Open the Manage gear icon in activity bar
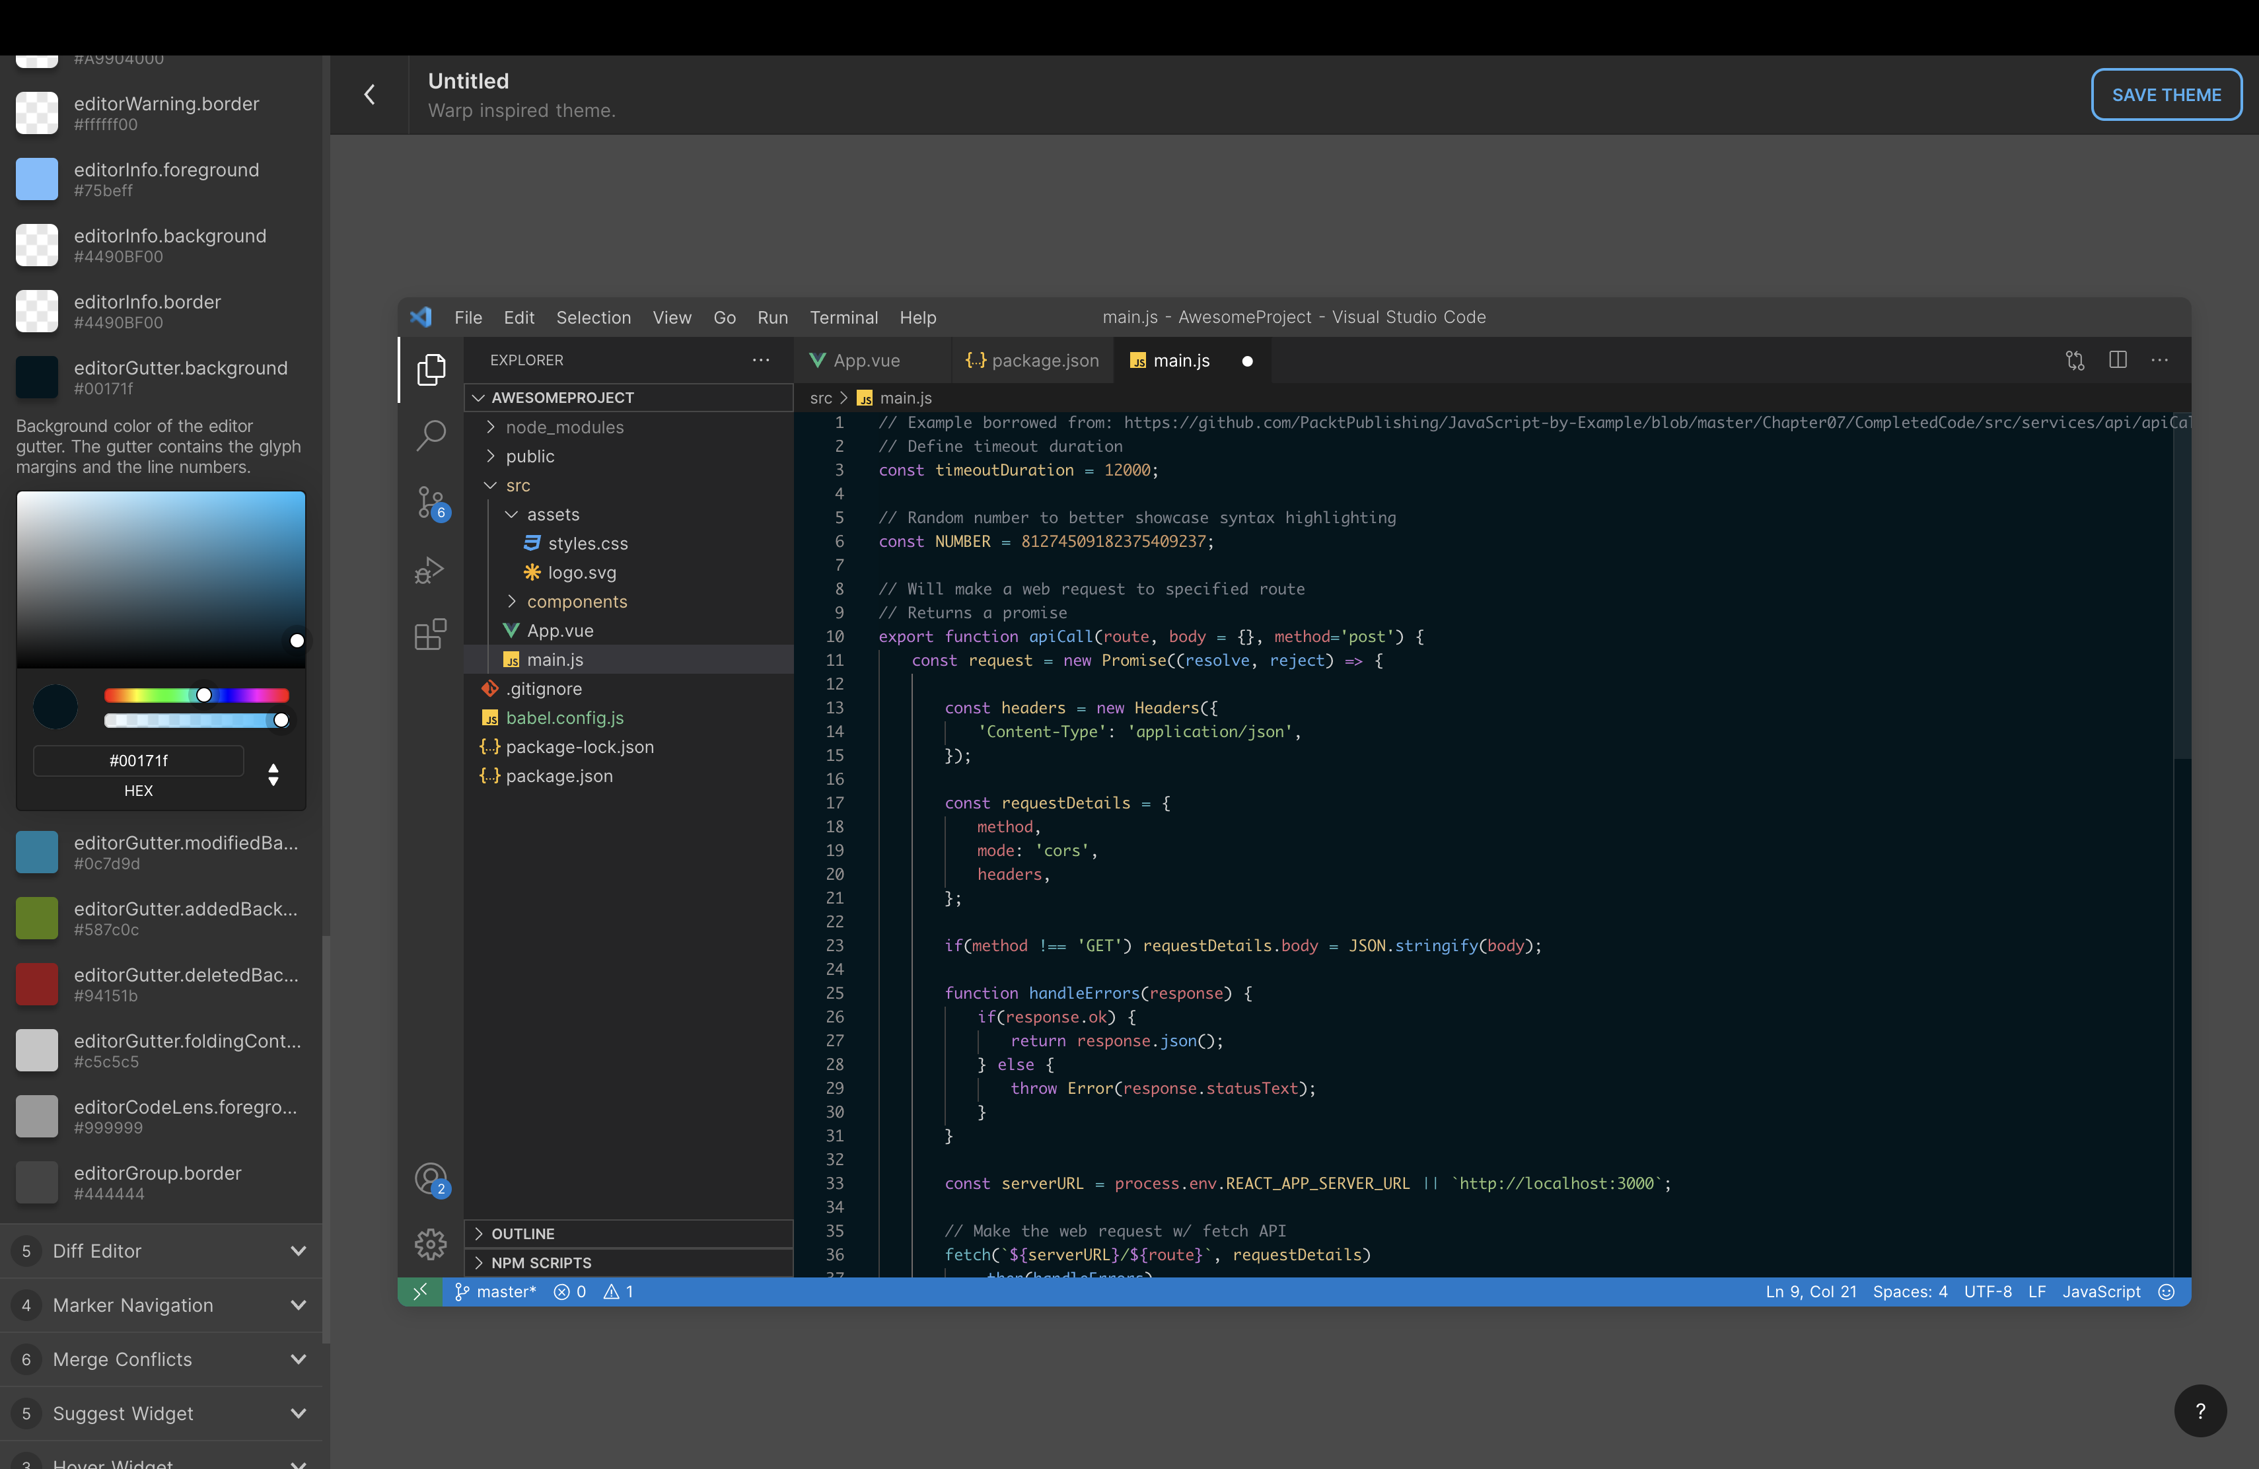 (x=431, y=1243)
